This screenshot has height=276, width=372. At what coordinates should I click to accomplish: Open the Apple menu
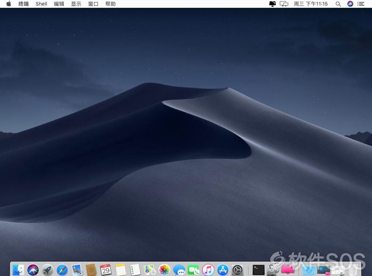coord(9,4)
